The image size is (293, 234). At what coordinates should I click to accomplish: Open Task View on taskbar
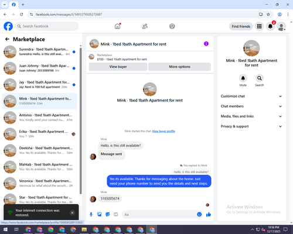[16, 229]
